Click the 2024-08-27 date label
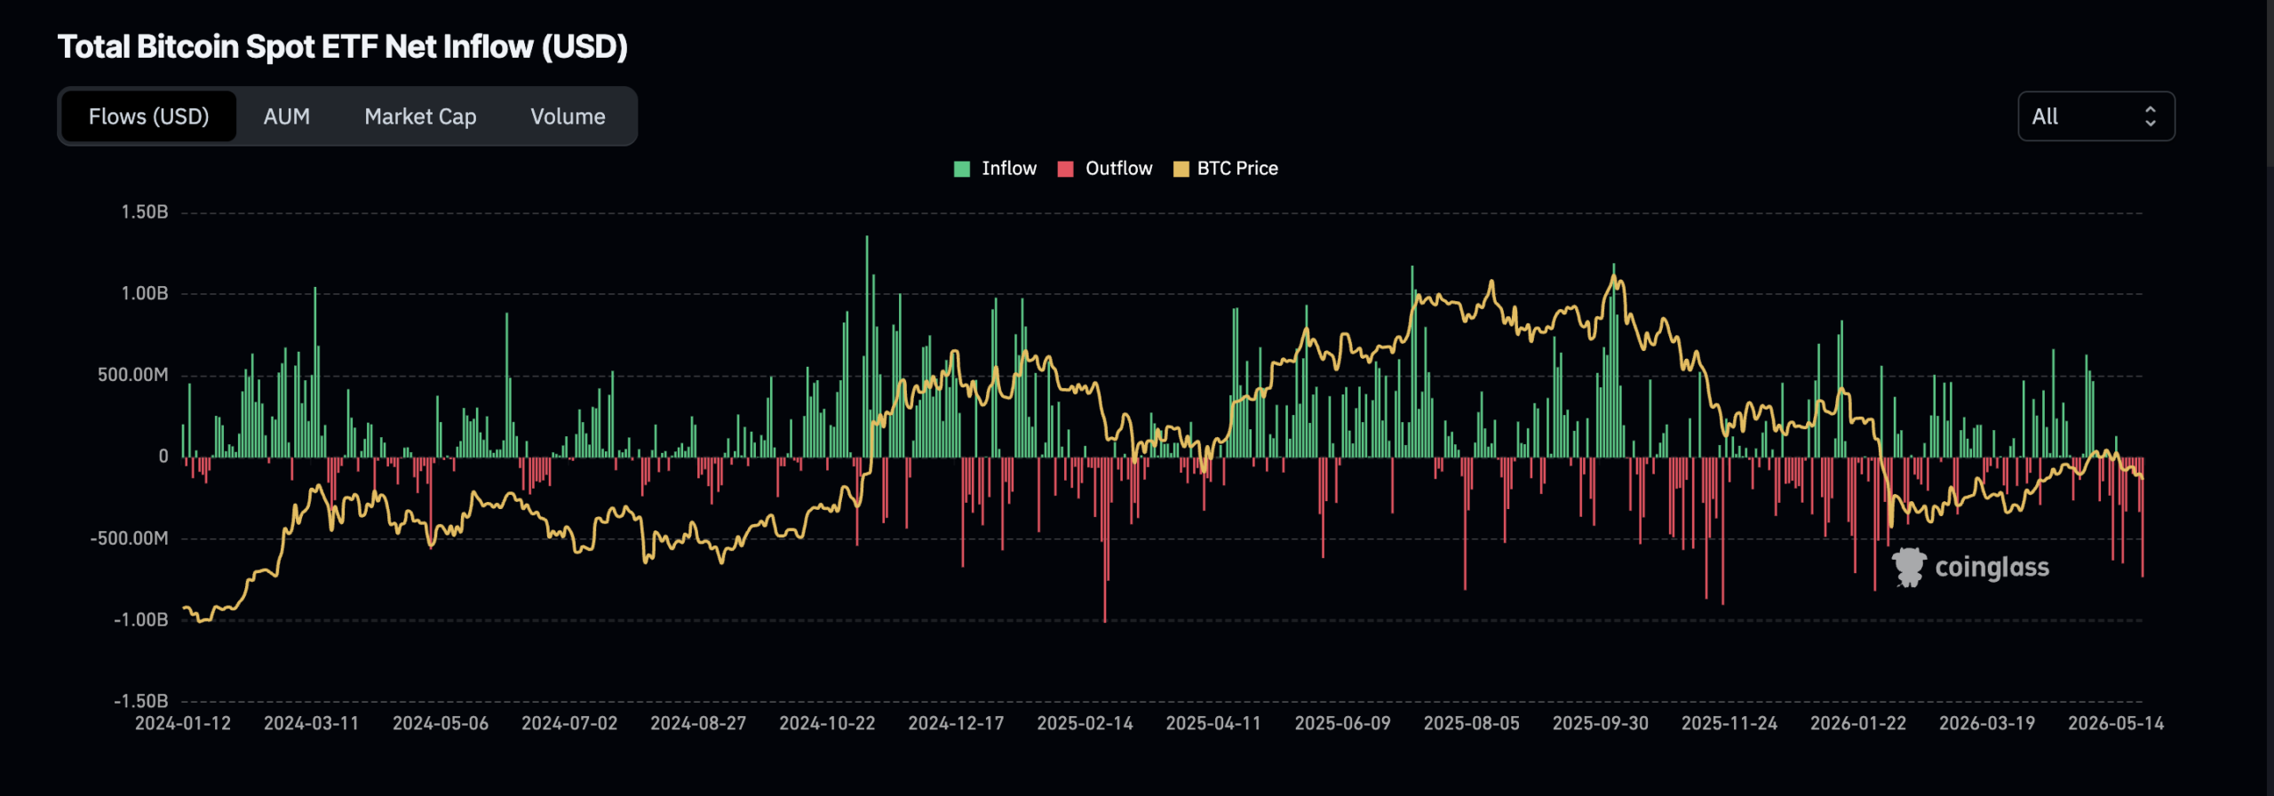The image size is (2274, 796). pos(698,724)
